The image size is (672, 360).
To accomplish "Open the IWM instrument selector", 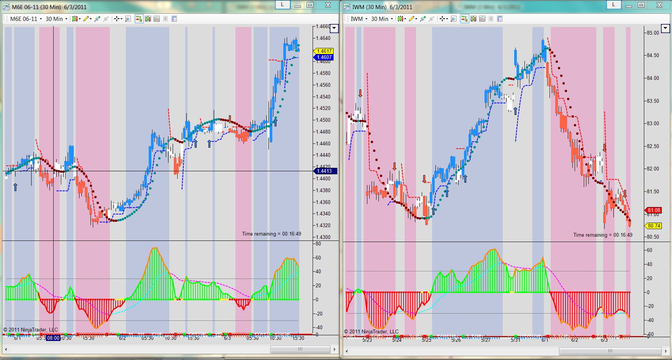I will 359,19.
